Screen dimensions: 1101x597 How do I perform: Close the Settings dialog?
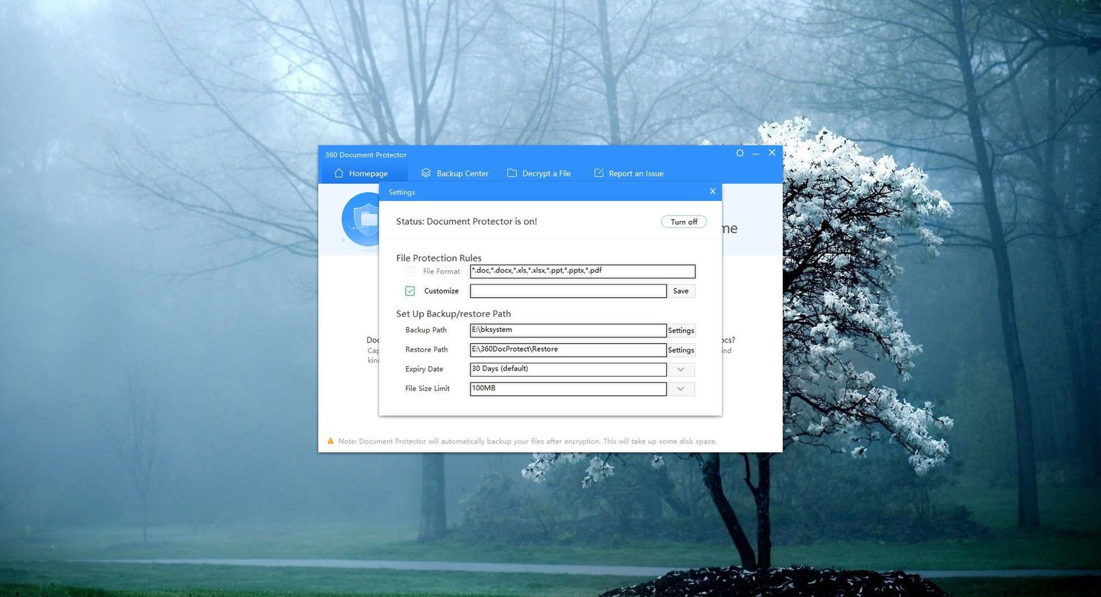[x=712, y=192]
